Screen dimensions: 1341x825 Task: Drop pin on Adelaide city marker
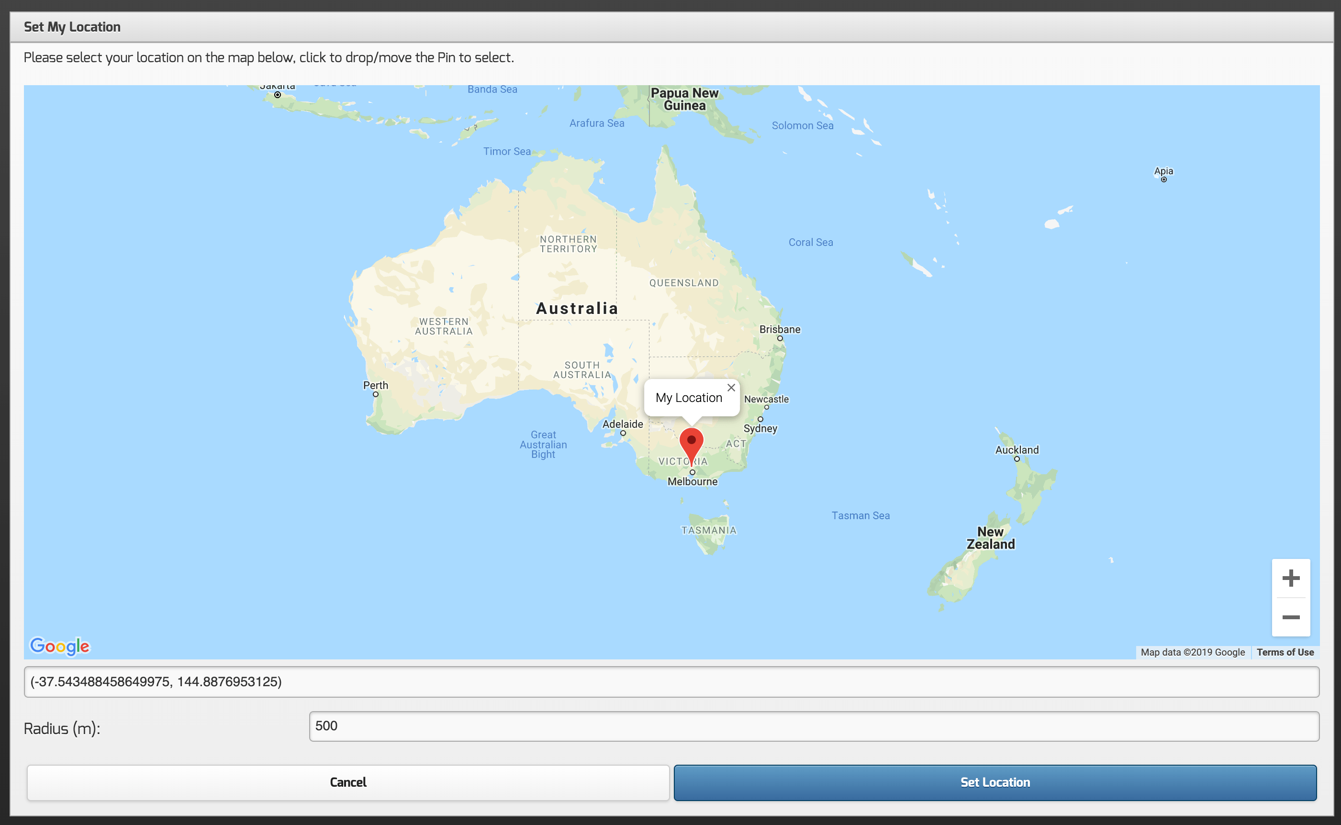coord(623,433)
